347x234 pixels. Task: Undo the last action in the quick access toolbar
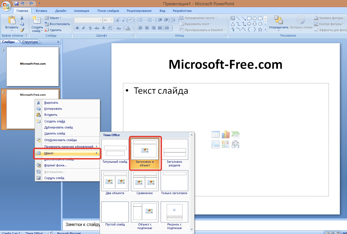click(x=23, y=4)
